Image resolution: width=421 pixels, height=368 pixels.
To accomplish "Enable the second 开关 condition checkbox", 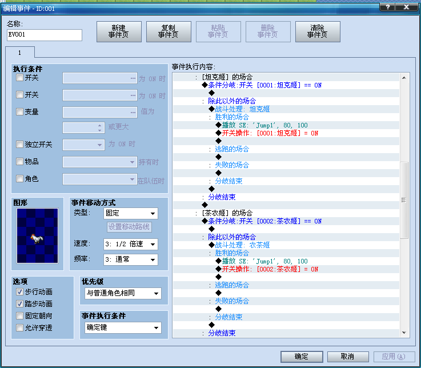I will coord(19,95).
